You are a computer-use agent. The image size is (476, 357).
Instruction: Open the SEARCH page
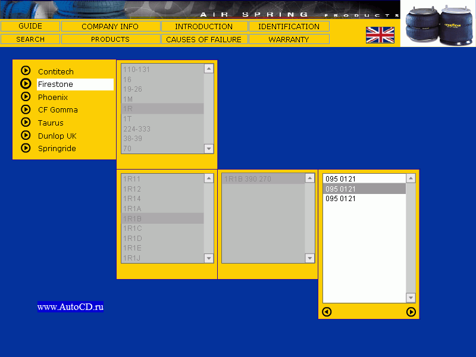[30, 39]
